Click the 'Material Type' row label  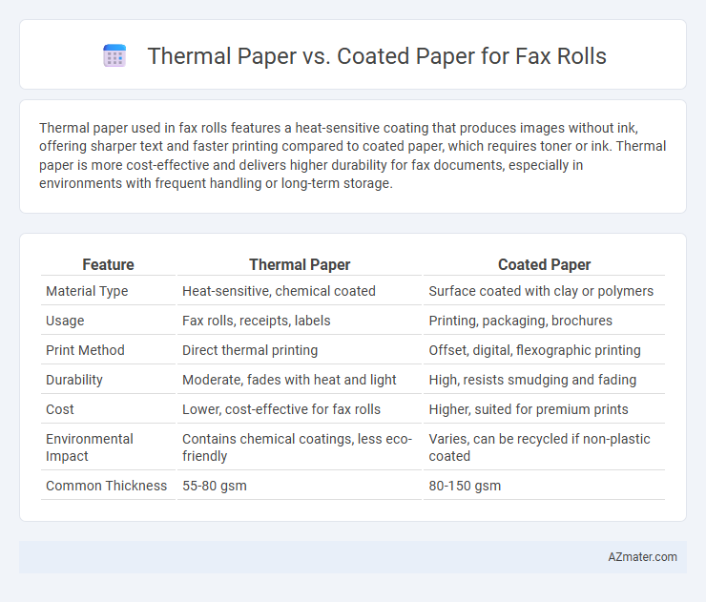pos(87,291)
